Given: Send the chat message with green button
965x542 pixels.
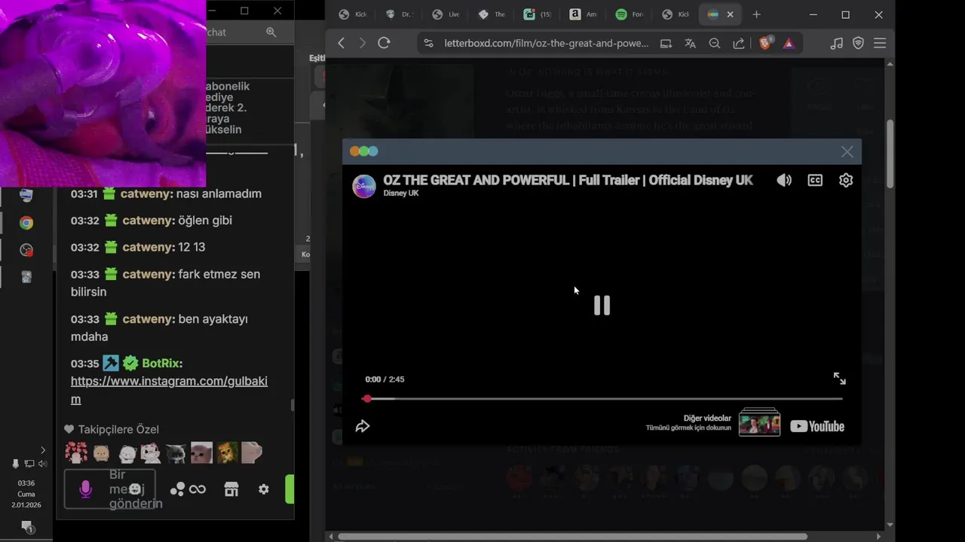Looking at the screenshot, I should point(289,489).
